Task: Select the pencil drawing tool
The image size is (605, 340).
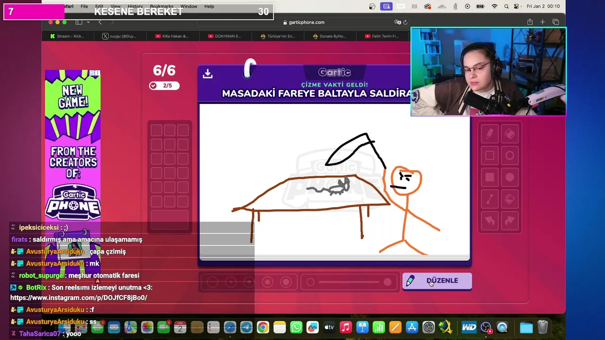Action: [490, 134]
